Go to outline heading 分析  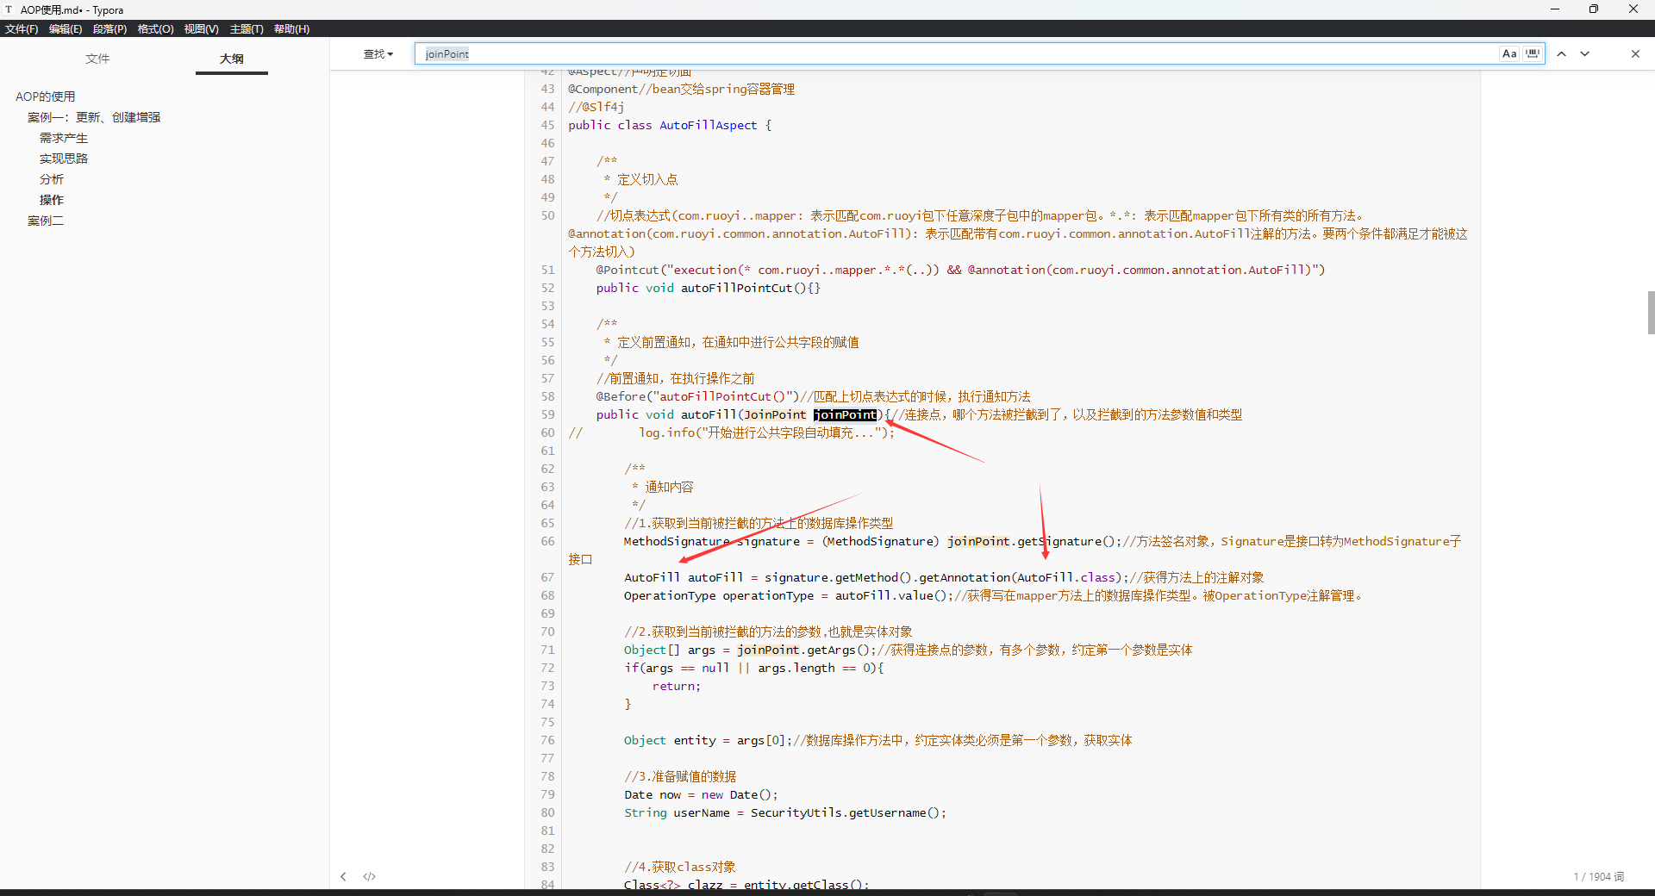51,179
